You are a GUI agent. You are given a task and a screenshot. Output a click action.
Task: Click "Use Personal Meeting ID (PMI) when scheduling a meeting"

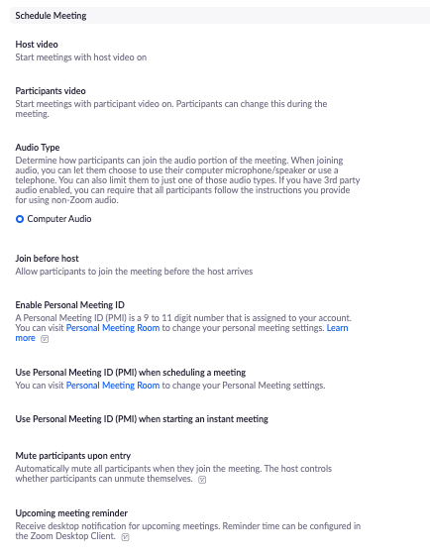tap(131, 373)
